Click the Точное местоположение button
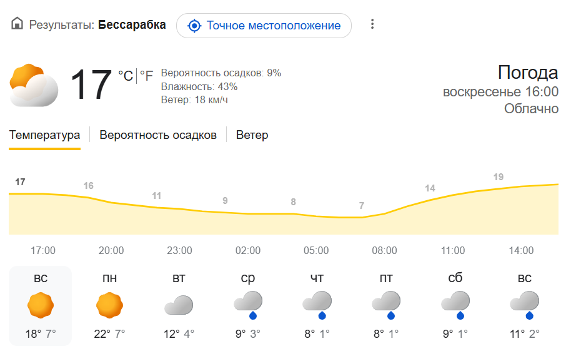Viewport: 571px width, 356px height. point(264,26)
